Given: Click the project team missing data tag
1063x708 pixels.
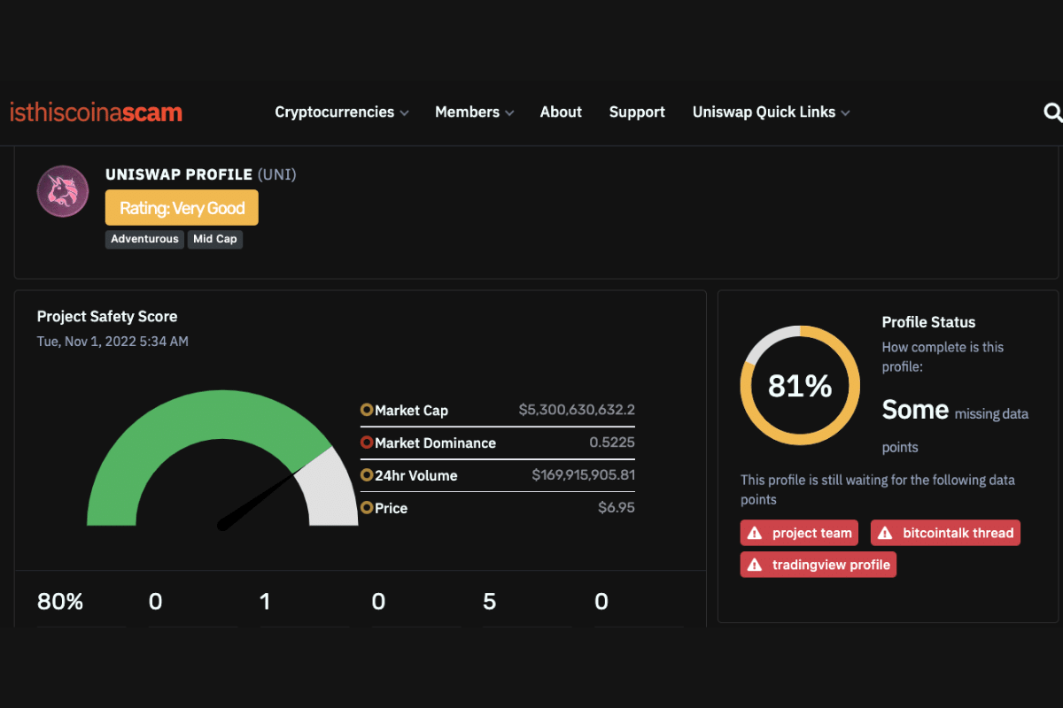Looking at the screenshot, I should tap(799, 533).
